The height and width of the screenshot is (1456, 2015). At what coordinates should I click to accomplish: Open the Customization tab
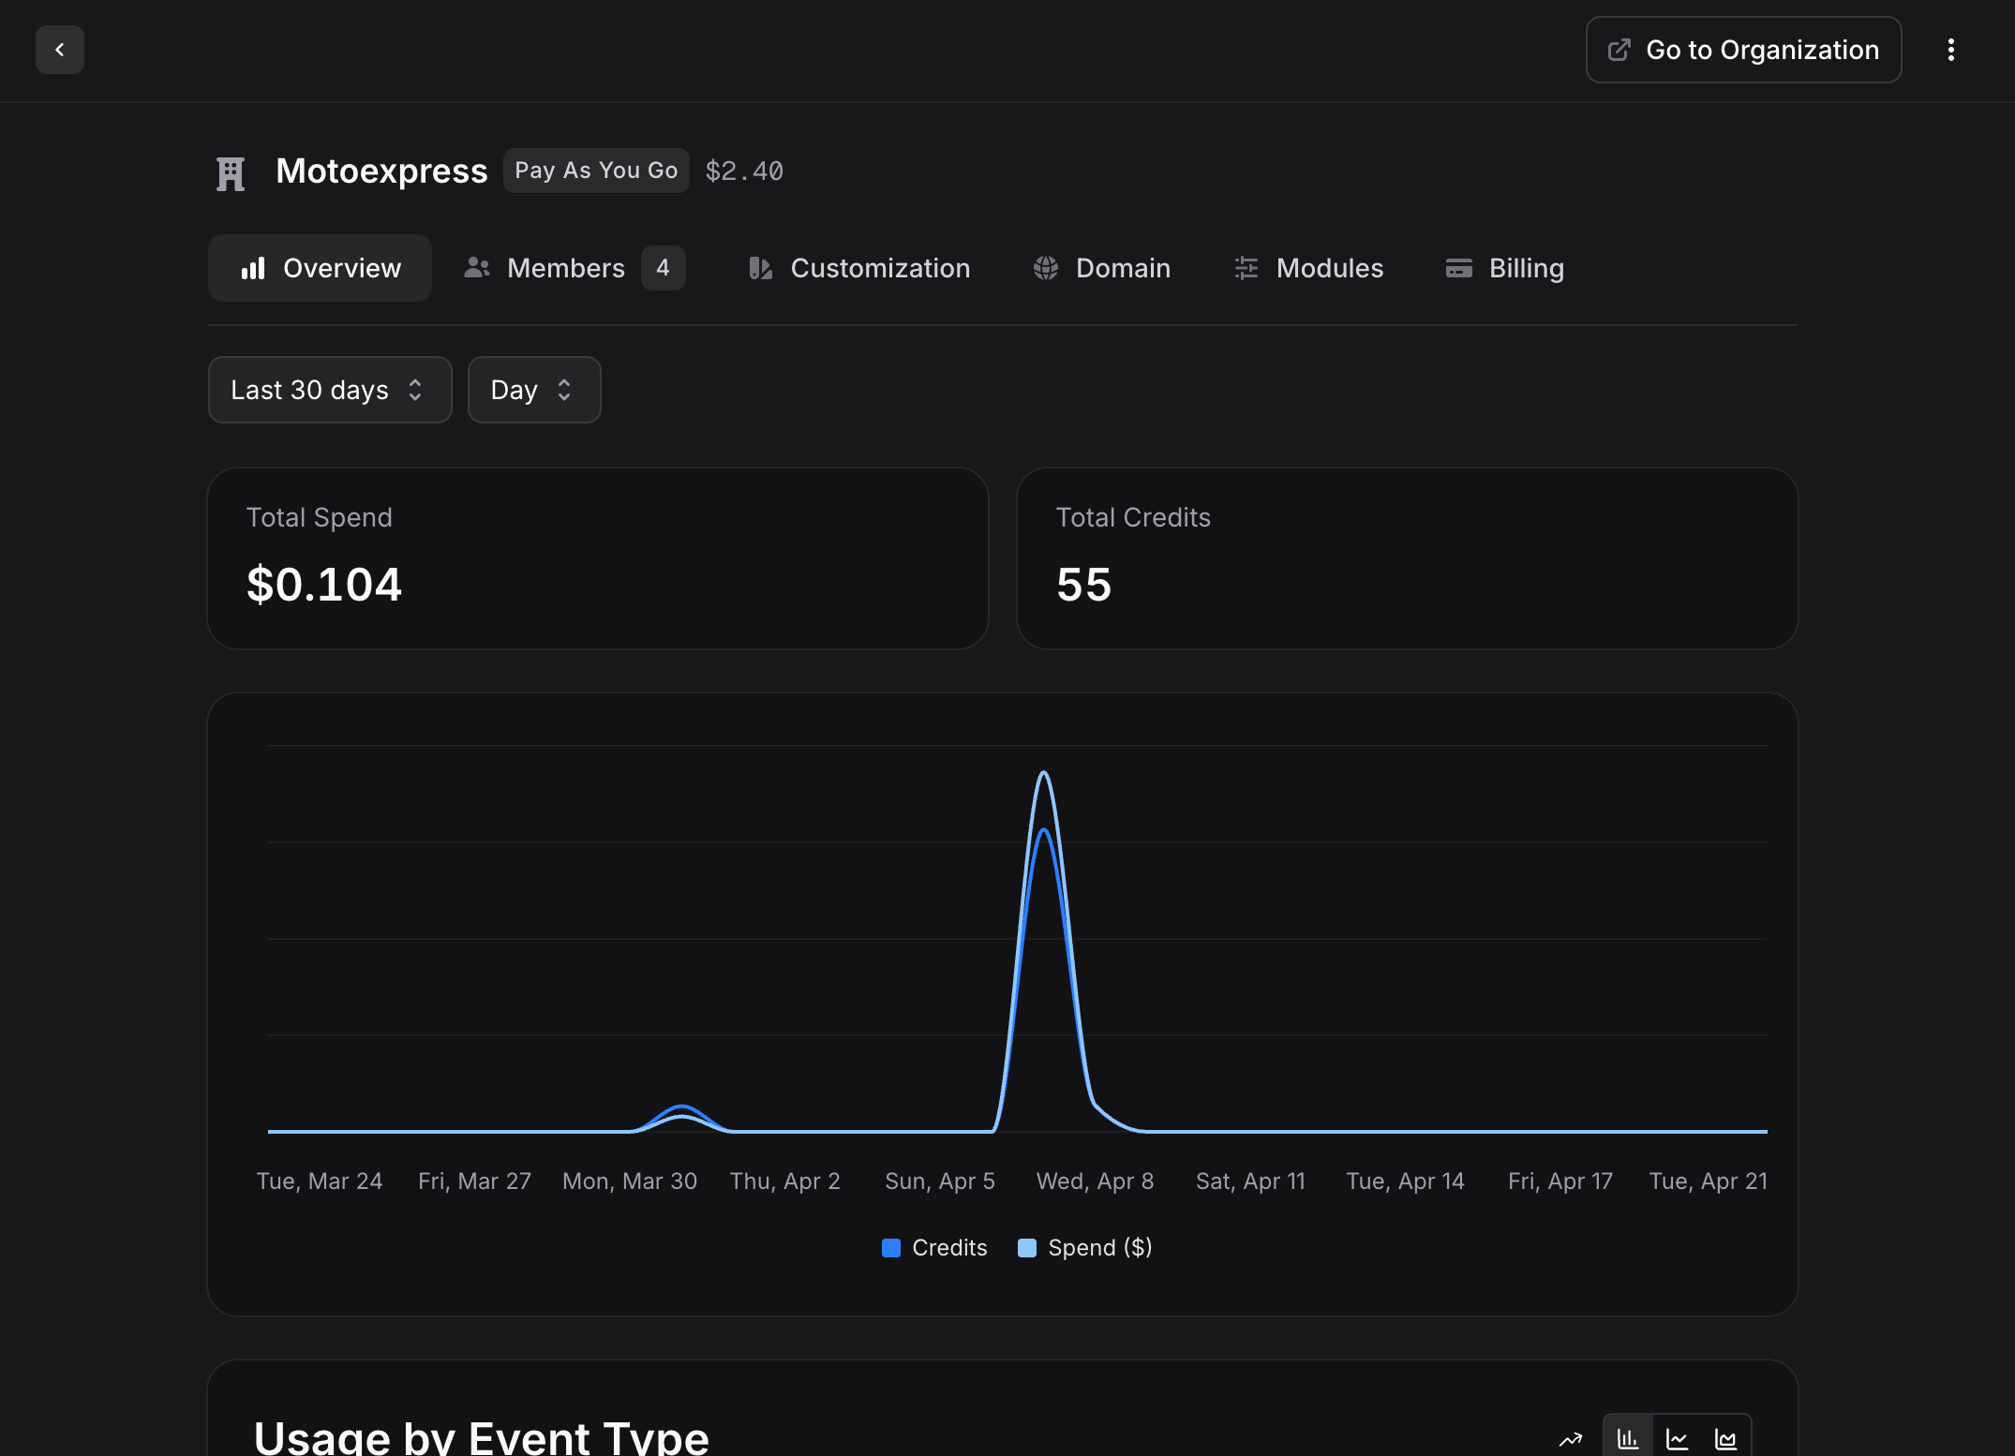coord(859,268)
